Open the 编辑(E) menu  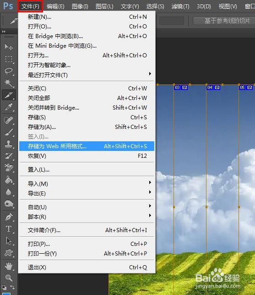coord(55,6)
